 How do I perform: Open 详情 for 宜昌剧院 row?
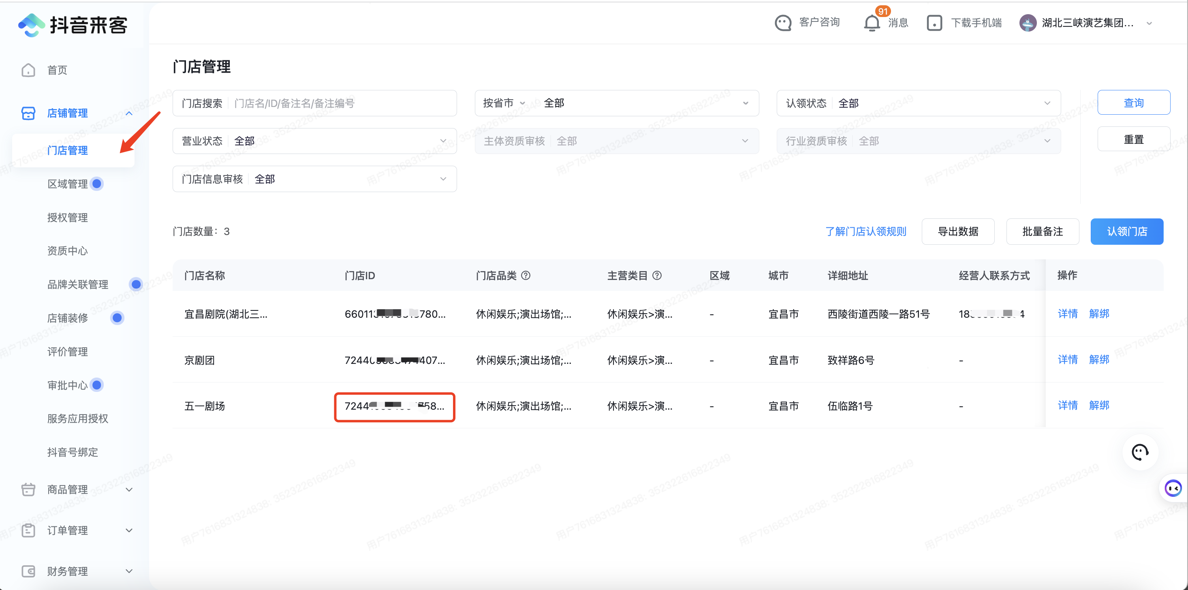point(1068,314)
